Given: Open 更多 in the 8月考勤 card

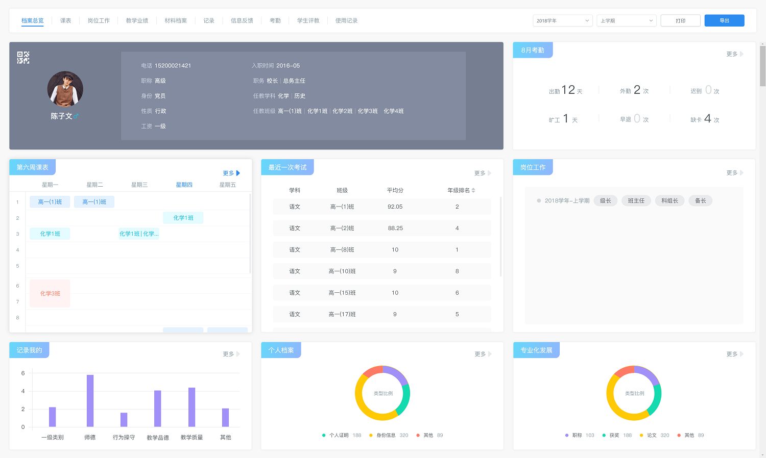Looking at the screenshot, I should 735,54.
